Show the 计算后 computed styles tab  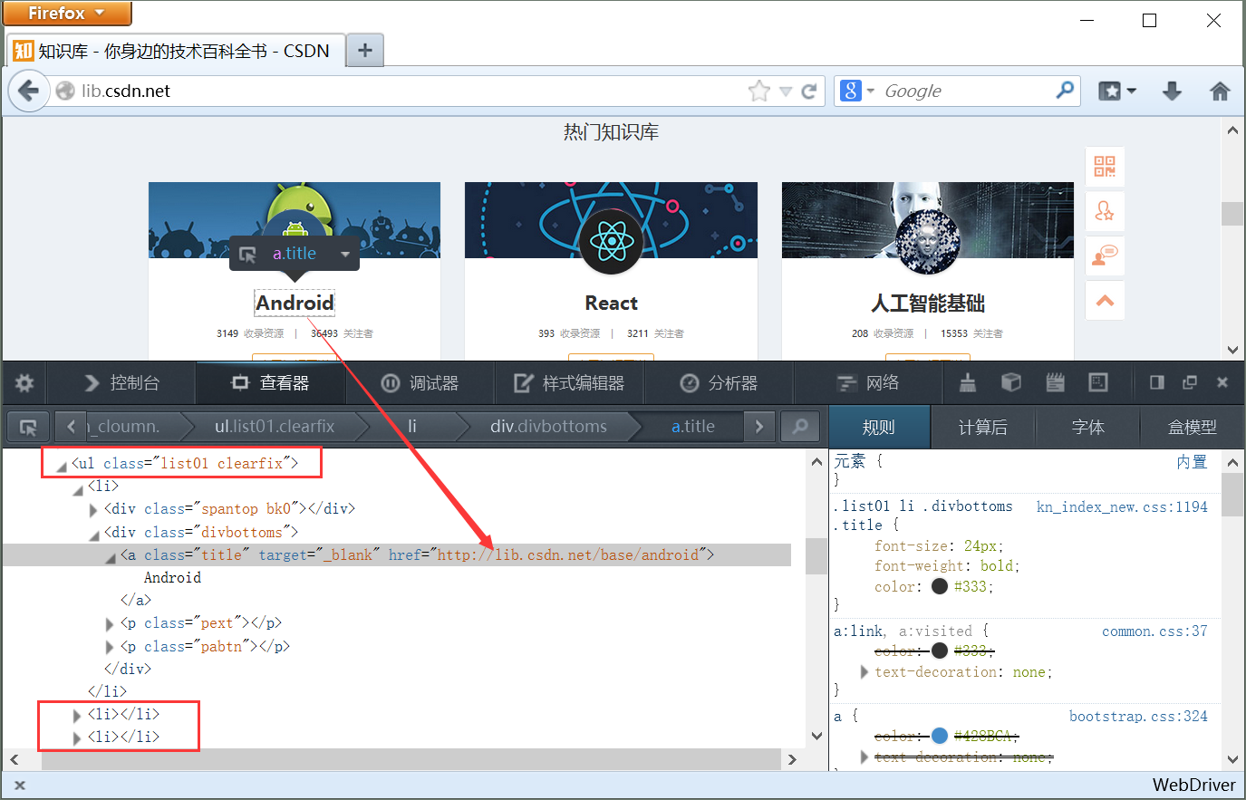coord(983,427)
